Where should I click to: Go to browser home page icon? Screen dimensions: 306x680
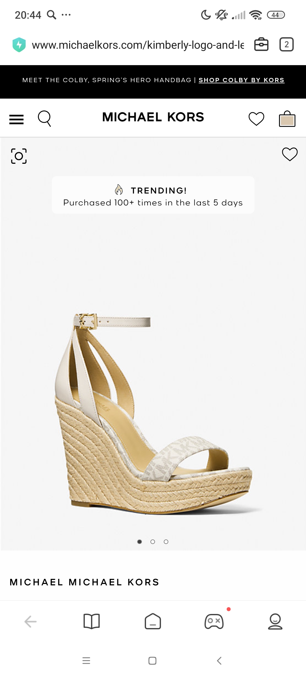pyautogui.click(x=153, y=621)
